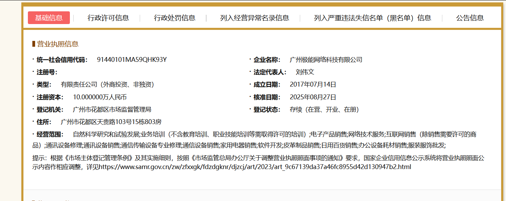
Task: Open the 行政许可信息 tab
Action: pos(108,18)
